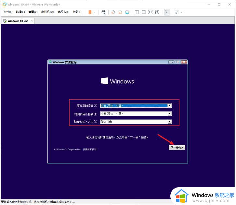Open the 帮助(H) menu
Image resolution: width=236 pixels, height=205 pixels.
point(77,12)
